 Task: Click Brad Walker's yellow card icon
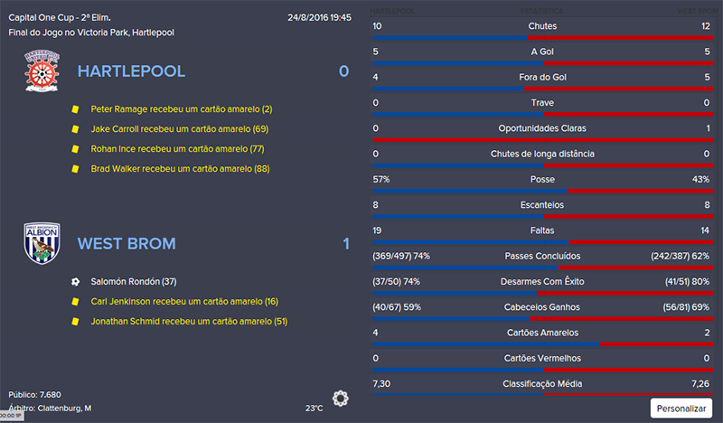point(75,169)
